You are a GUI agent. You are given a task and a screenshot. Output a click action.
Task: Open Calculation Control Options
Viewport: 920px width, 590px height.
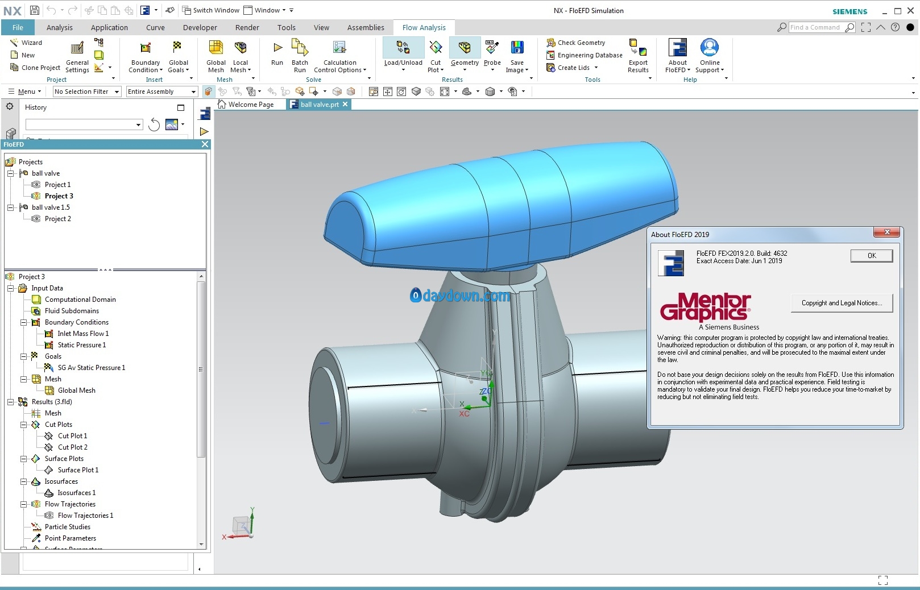(x=340, y=57)
